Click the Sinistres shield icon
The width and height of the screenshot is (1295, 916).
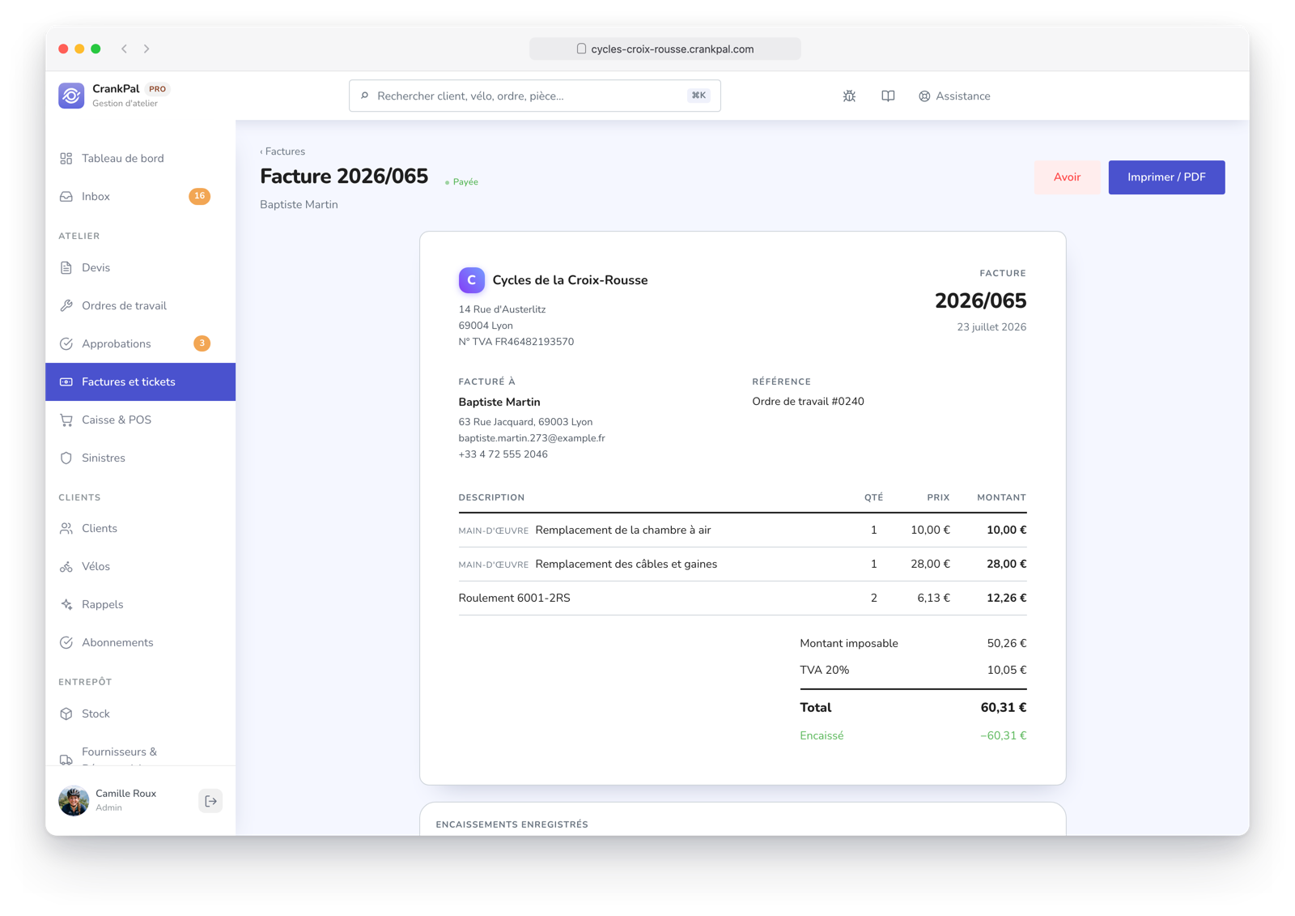tap(66, 458)
